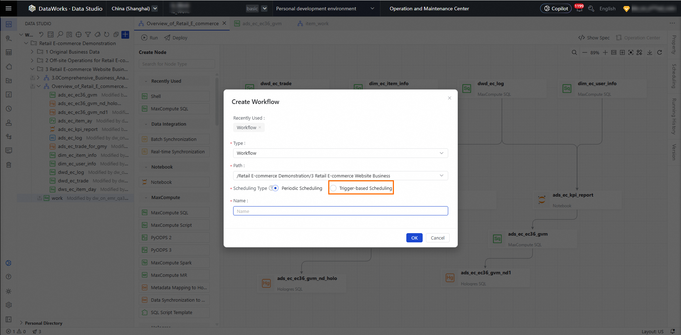This screenshot has height=335, width=681.
Task: Switch to the ads_ec_ec36_gvm tab
Action: pos(262,23)
